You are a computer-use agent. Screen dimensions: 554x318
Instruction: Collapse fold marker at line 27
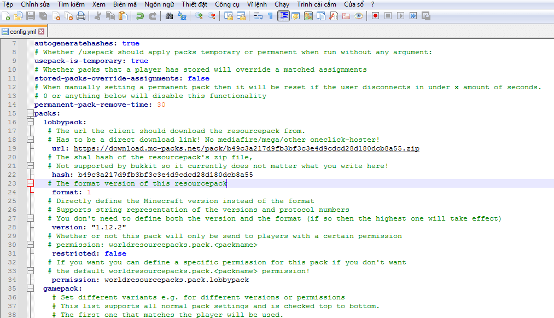click(x=31, y=218)
